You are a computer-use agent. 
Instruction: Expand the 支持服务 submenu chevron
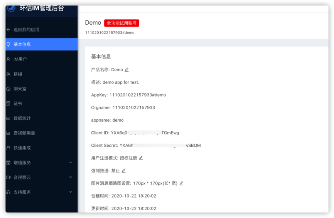pos(71,192)
